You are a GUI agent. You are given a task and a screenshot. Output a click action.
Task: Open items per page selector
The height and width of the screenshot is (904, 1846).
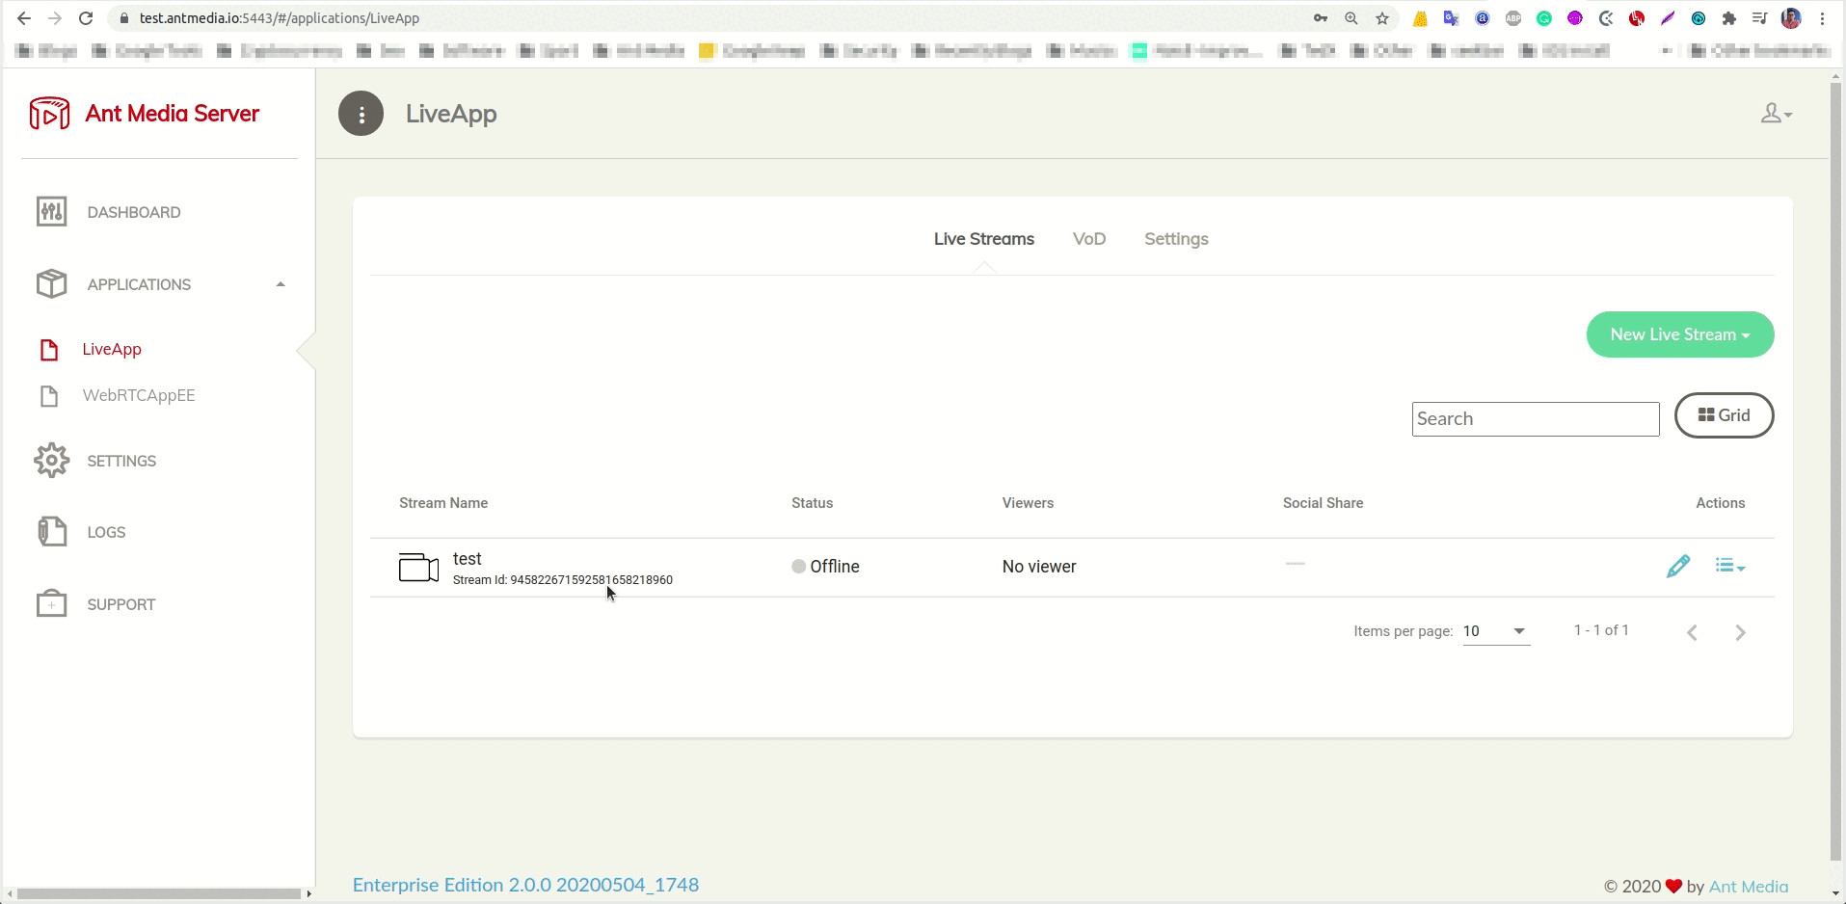tap(1496, 631)
